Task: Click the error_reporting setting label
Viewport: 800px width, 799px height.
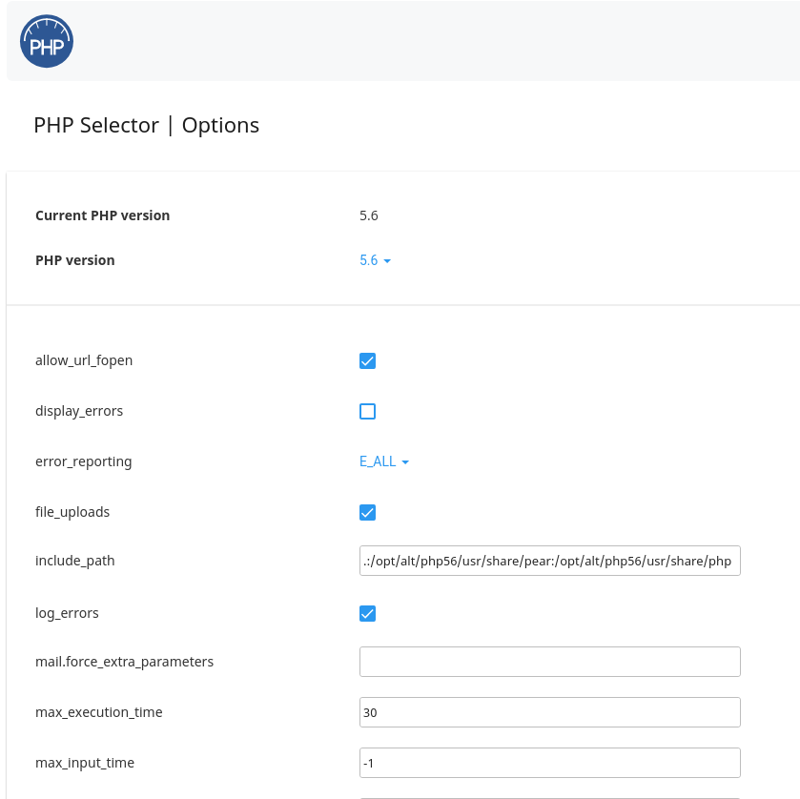Action: pos(83,461)
